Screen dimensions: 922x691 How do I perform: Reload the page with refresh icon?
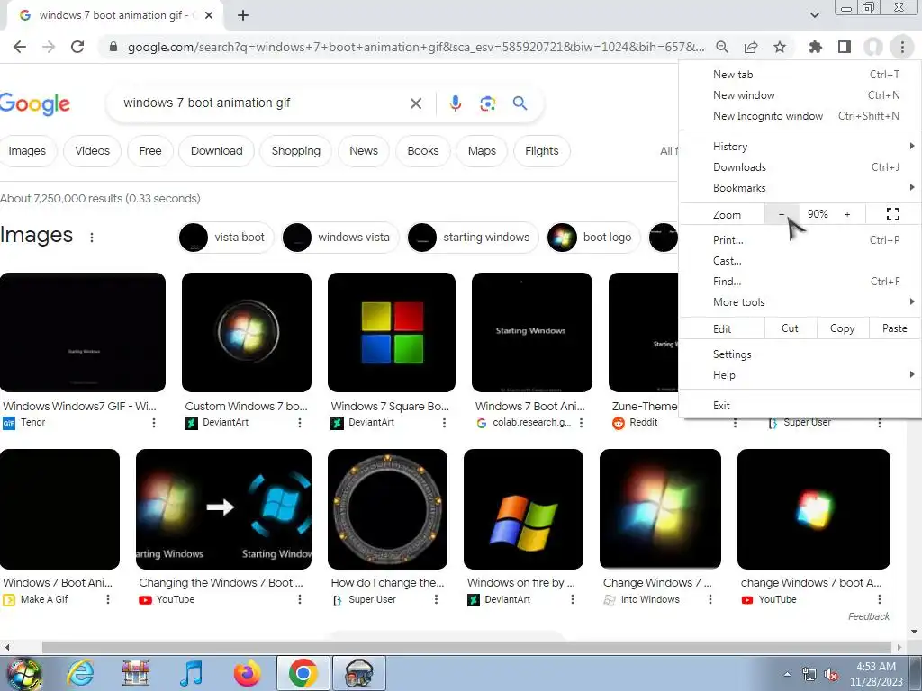[x=77, y=47]
